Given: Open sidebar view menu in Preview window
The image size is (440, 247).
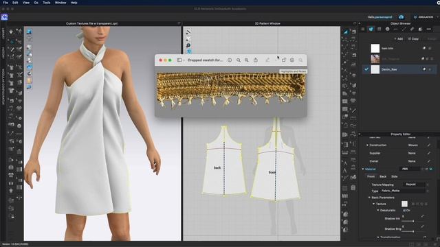Looking at the screenshot, I should click(x=180, y=60).
